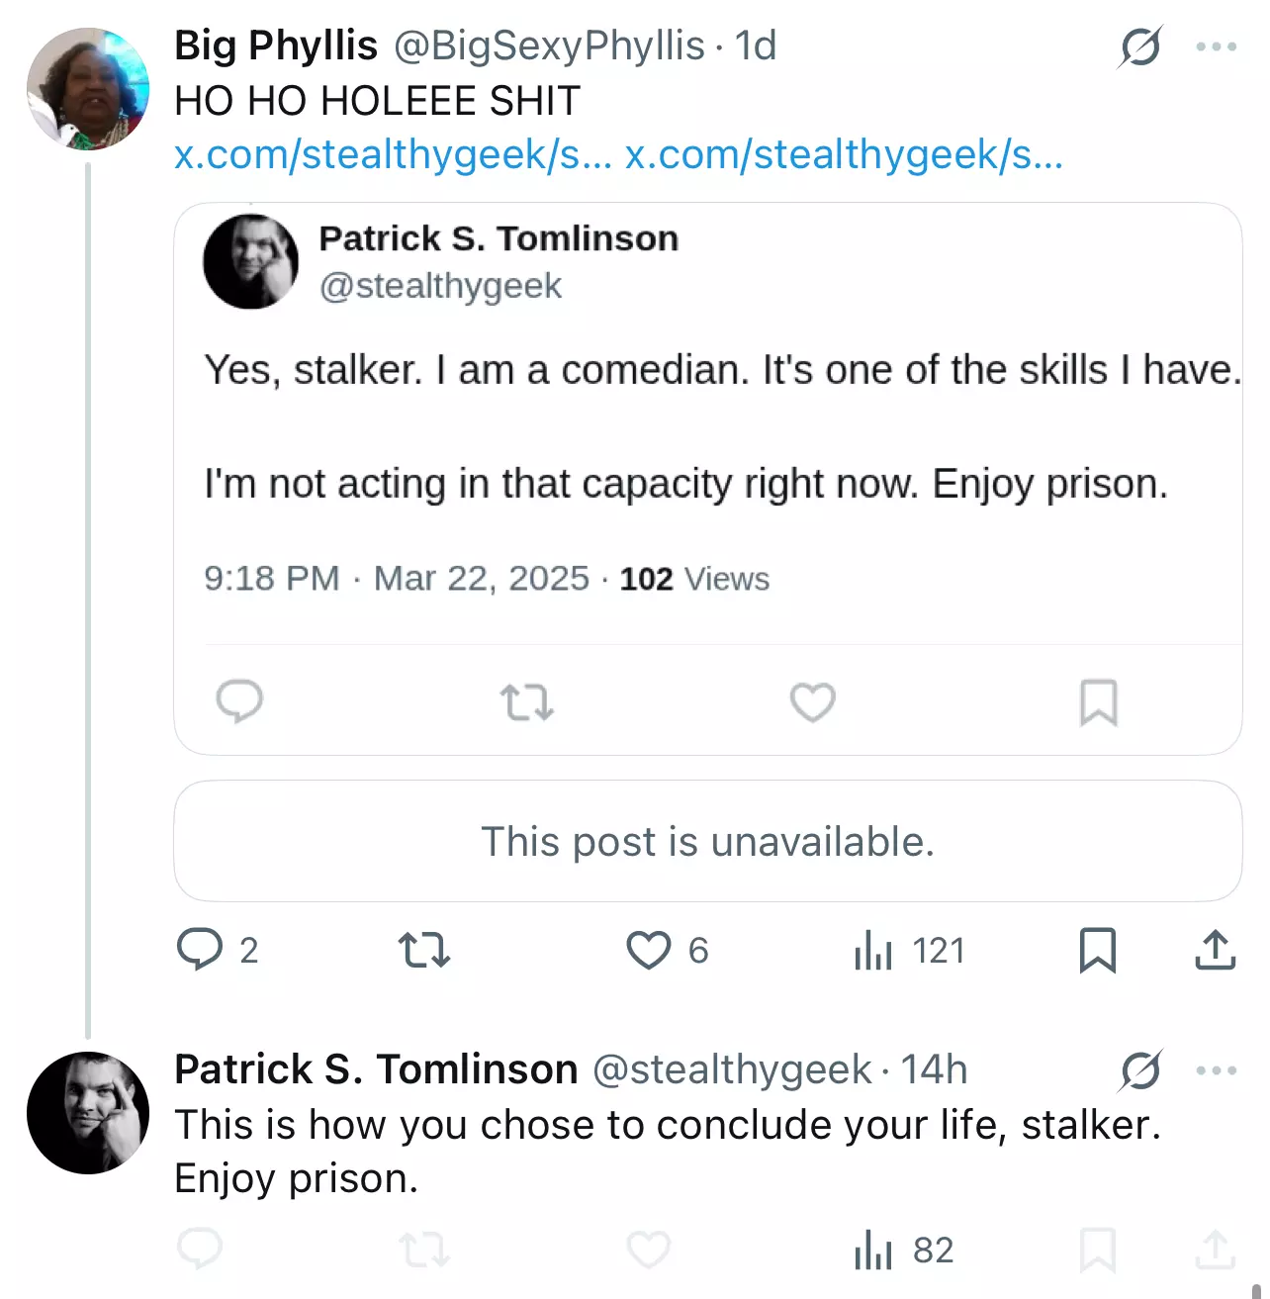This screenshot has height=1299, width=1270.
Task: Open Big Phyllis's profile picture
Action: point(88,89)
